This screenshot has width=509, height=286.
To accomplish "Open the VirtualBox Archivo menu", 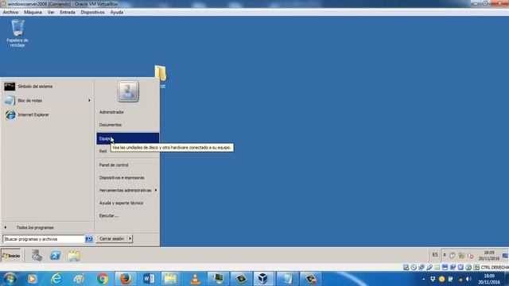I will coord(10,13).
